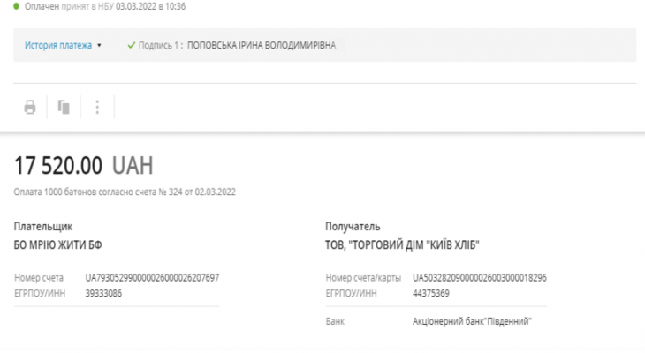Click bank name Акціонерний банк Південний
Image resolution: width=645 pixels, height=353 pixels.
472,321
